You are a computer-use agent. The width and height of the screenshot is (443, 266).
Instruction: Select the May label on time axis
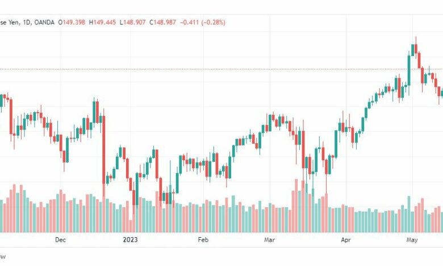pyautogui.click(x=412, y=240)
